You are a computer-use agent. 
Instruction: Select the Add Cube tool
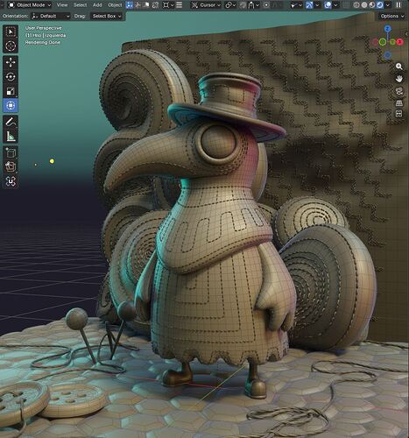11,152
